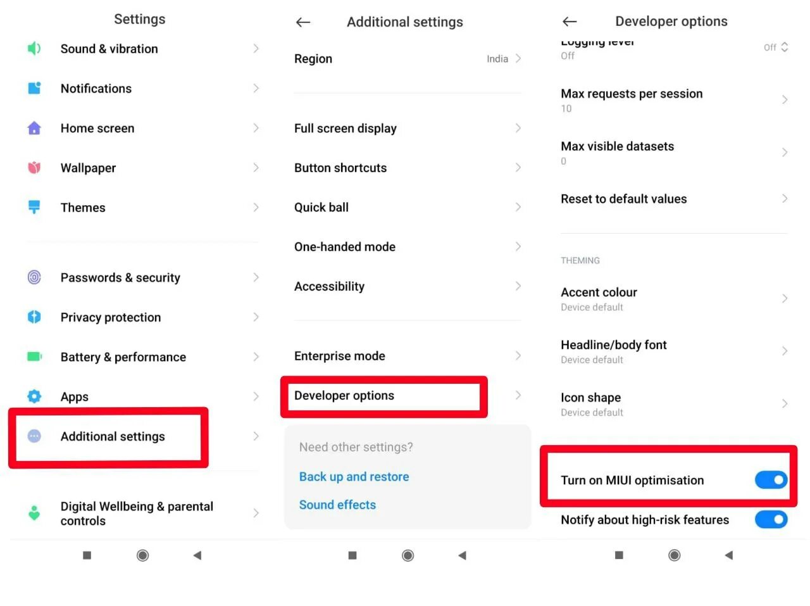This screenshot has height=606, width=810.
Task: Tap the Themes paintbrush icon
Action: (34, 207)
